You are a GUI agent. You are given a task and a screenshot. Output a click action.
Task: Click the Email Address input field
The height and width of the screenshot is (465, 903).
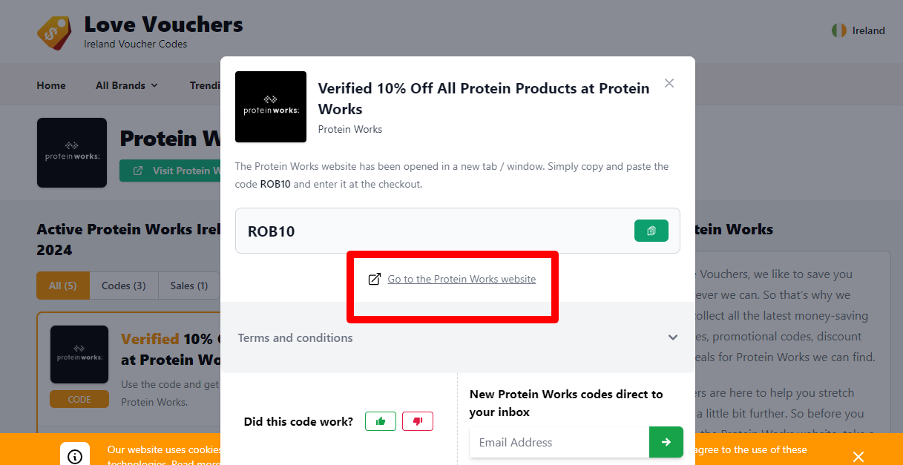tap(559, 442)
